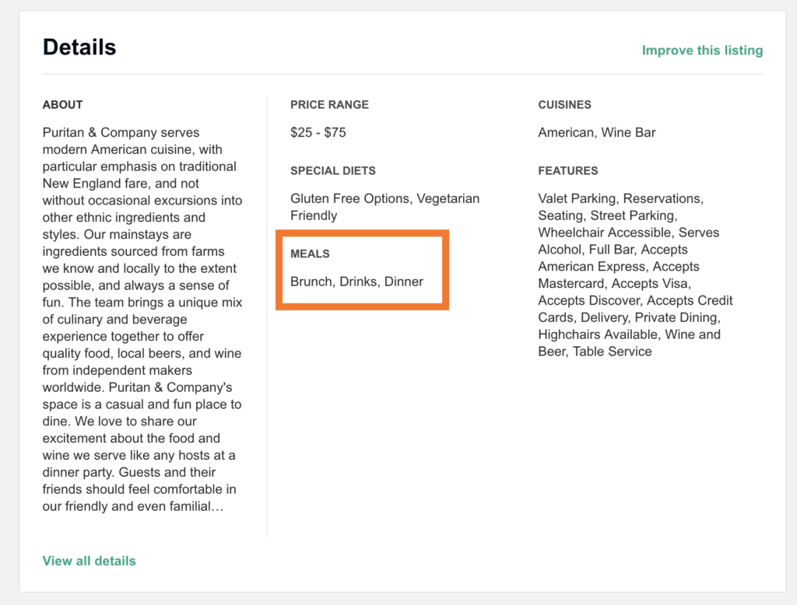
Task: Click the MEALS heading in highlighted box
Action: pos(310,254)
